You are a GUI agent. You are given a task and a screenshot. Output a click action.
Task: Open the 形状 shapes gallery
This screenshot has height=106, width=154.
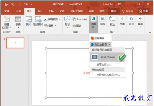pyautogui.click(x=67, y=22)
